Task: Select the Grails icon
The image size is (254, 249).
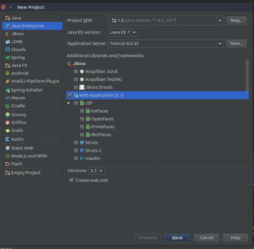Action: coord(8,131)
